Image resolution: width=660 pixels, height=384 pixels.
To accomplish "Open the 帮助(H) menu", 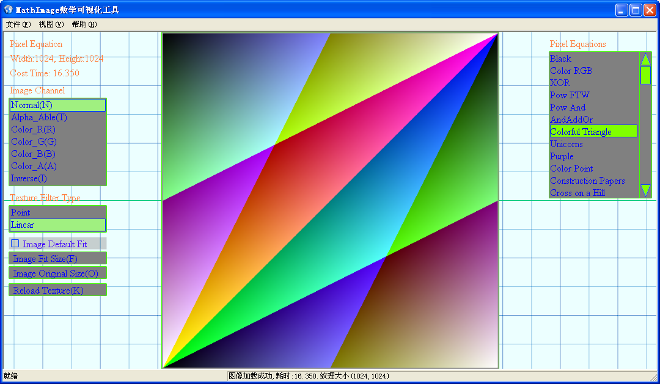I will pyautogui.click(x=84, y=24).
